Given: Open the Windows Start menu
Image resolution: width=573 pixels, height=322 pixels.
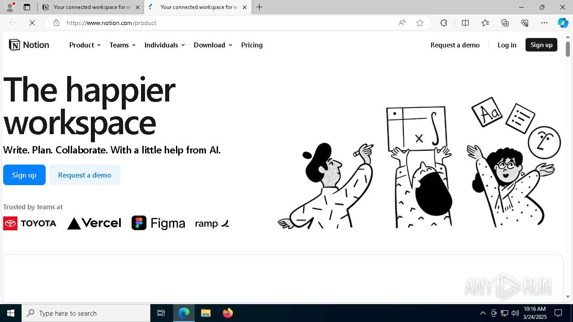Looking at the screenshot, I should coord(11,313).
